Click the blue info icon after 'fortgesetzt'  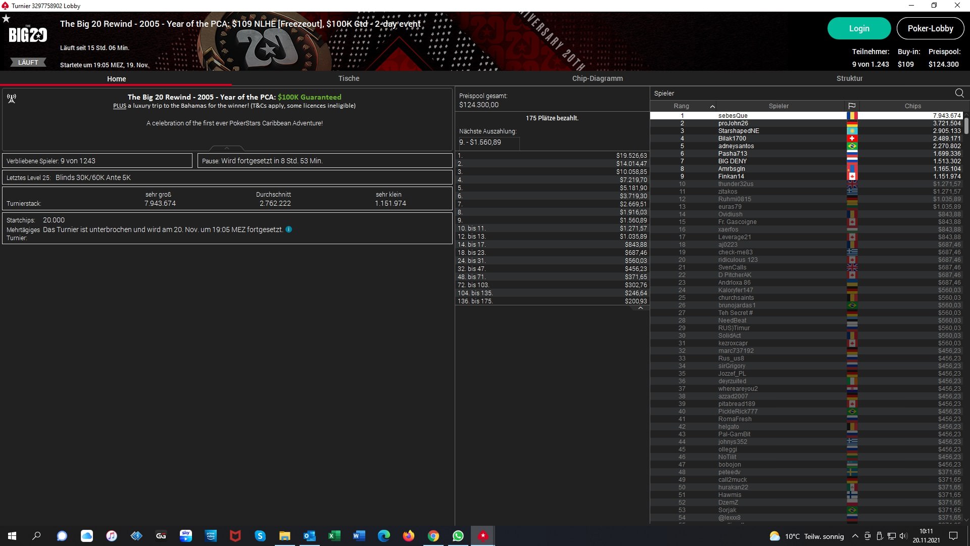288,230
